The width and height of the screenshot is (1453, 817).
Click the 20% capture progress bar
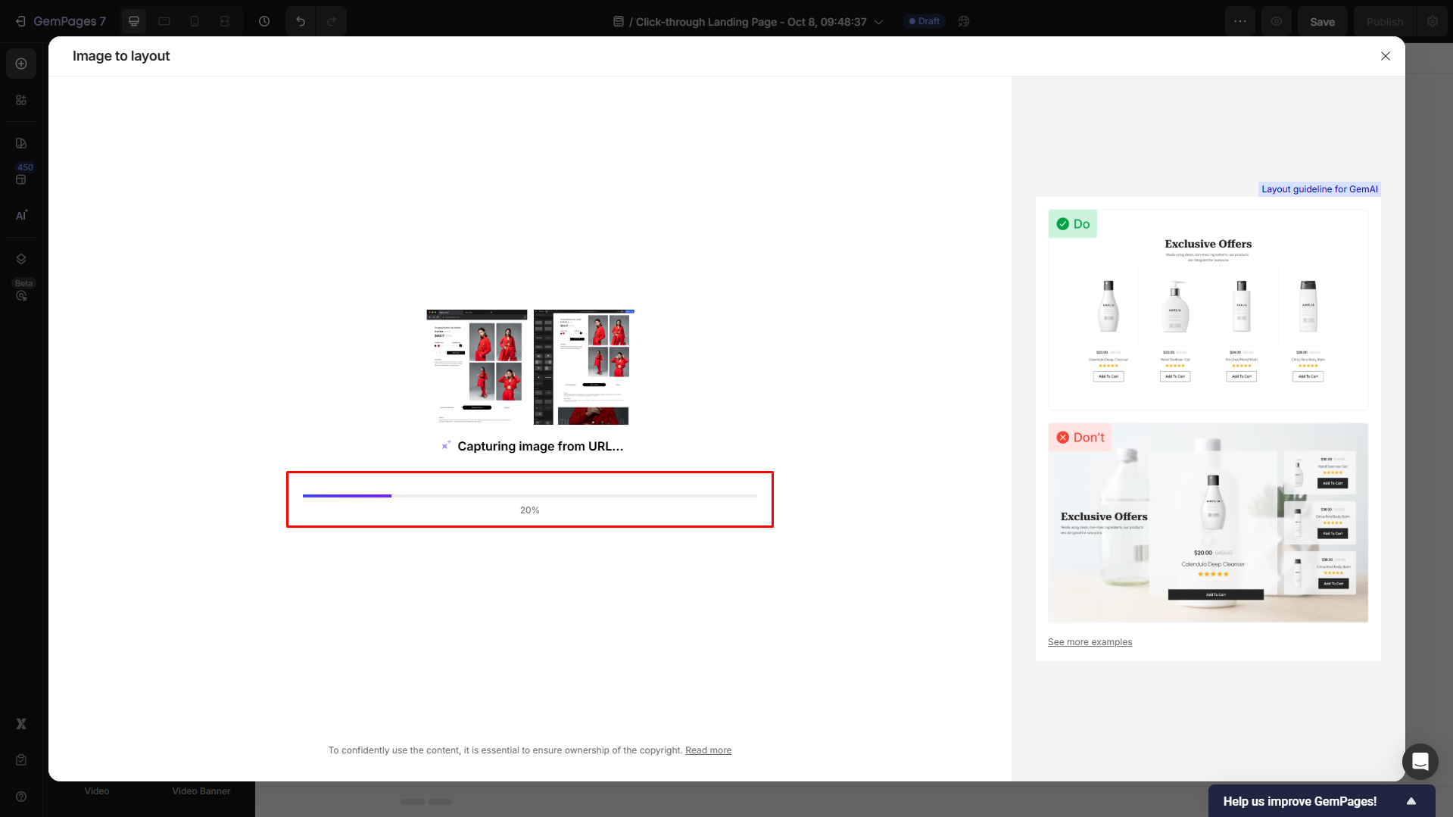point(529,496)
